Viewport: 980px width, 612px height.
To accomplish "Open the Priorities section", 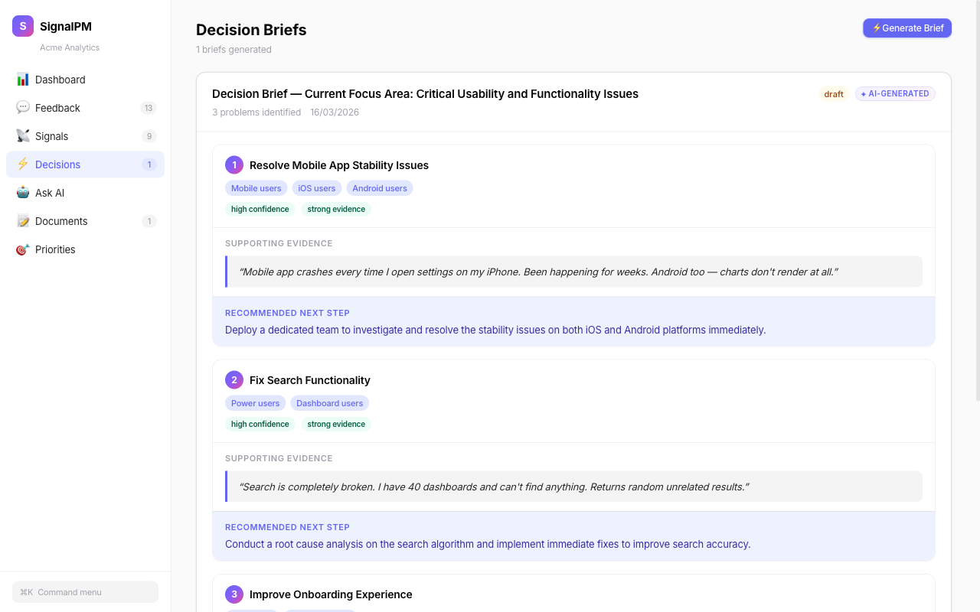I will [55, 249].
